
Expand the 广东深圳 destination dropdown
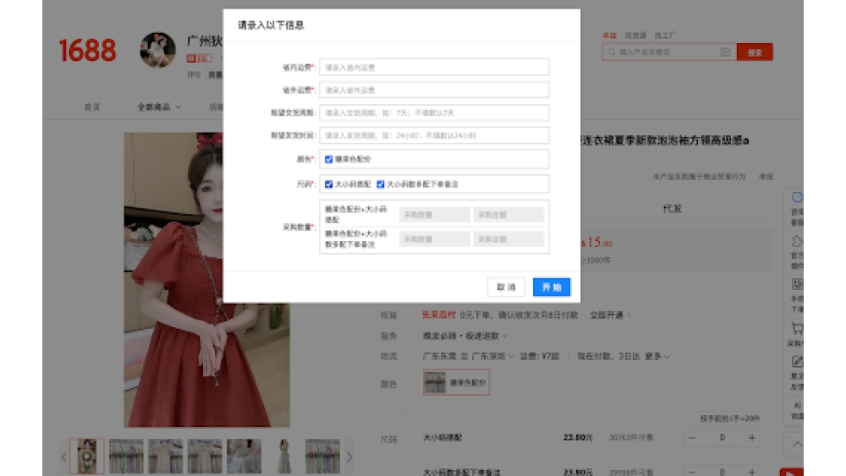click(x=493, y=356)
